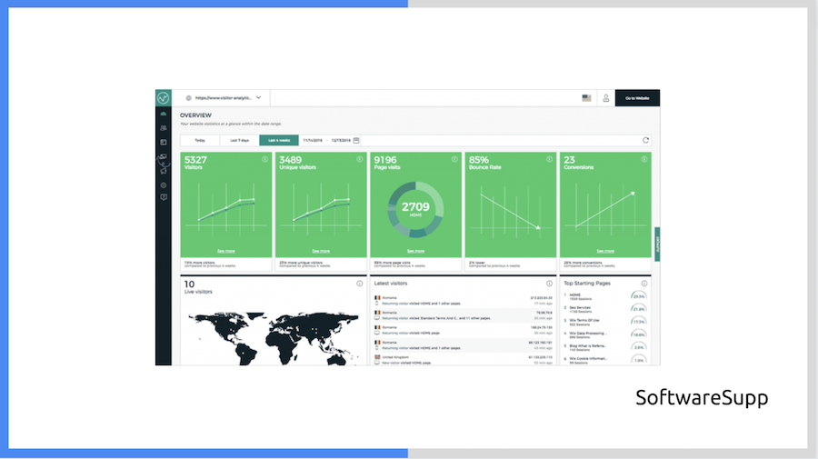
Task: Click the United Kingdom latest visitor row
Action: coord(464,359)
